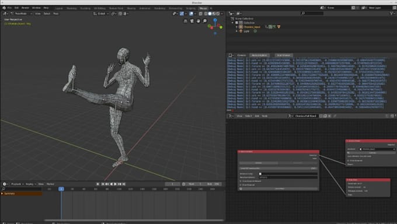The width and height of the screenshot is (397, 224).
Task: Open the Marker menu in the timeline
Action: pos(50,184)
